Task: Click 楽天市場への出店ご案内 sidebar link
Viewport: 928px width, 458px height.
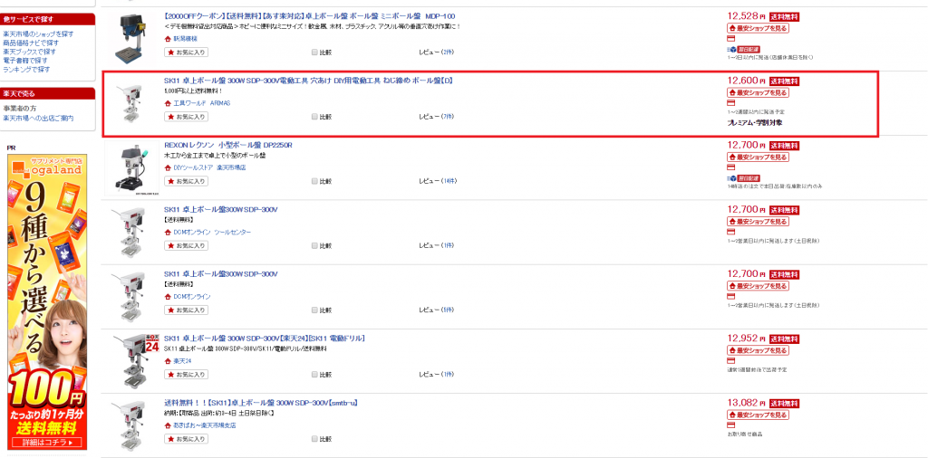Action: click(38, 119)
